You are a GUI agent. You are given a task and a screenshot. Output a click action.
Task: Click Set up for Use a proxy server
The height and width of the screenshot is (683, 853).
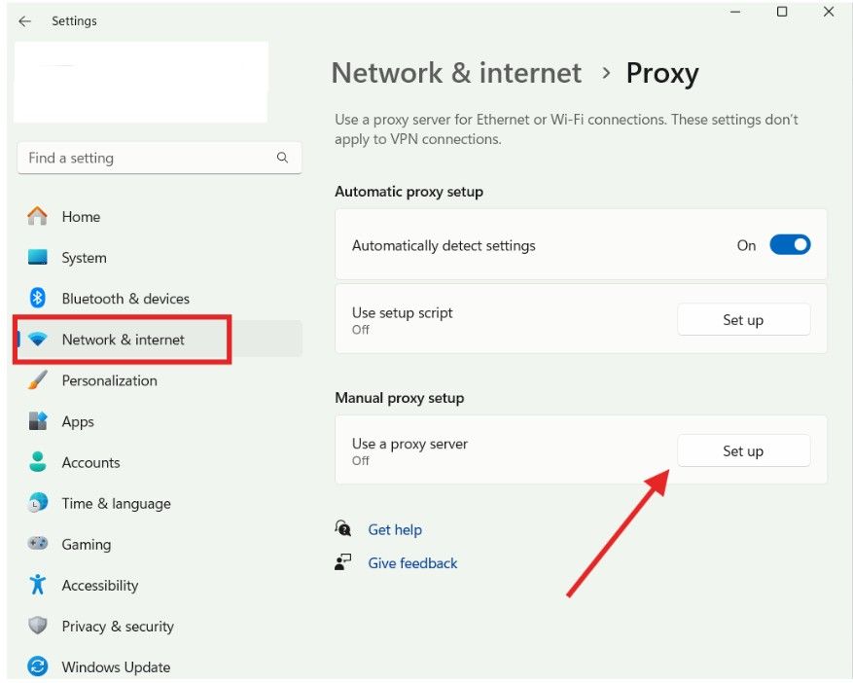743,450
